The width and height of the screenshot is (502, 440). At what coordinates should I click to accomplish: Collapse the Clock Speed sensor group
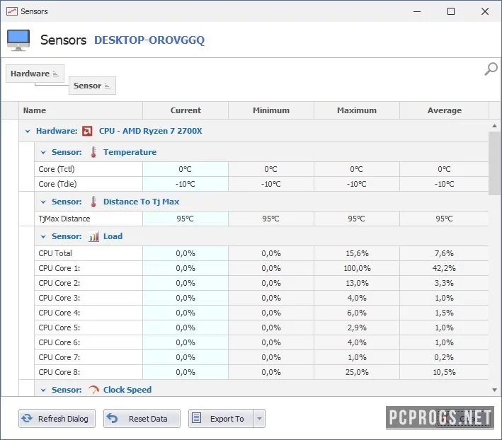(x=43, y=390)
